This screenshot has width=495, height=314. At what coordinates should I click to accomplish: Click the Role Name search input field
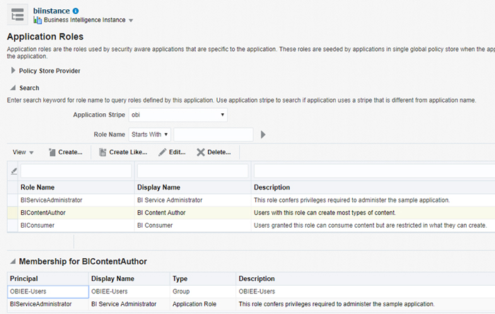[214, 134]
